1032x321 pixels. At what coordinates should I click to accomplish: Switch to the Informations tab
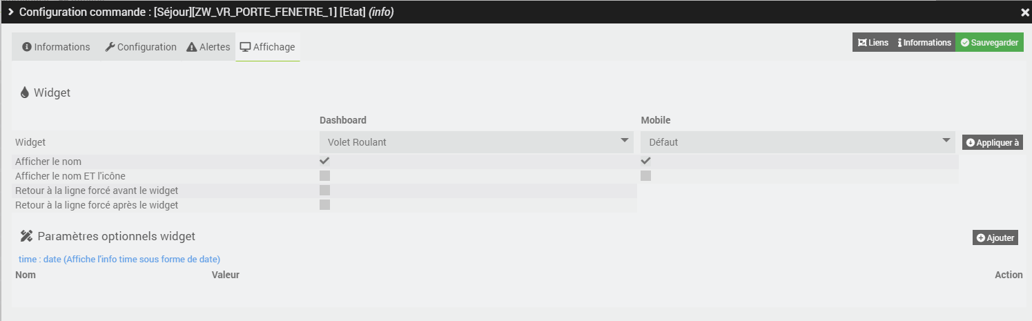tap(56, 47)
